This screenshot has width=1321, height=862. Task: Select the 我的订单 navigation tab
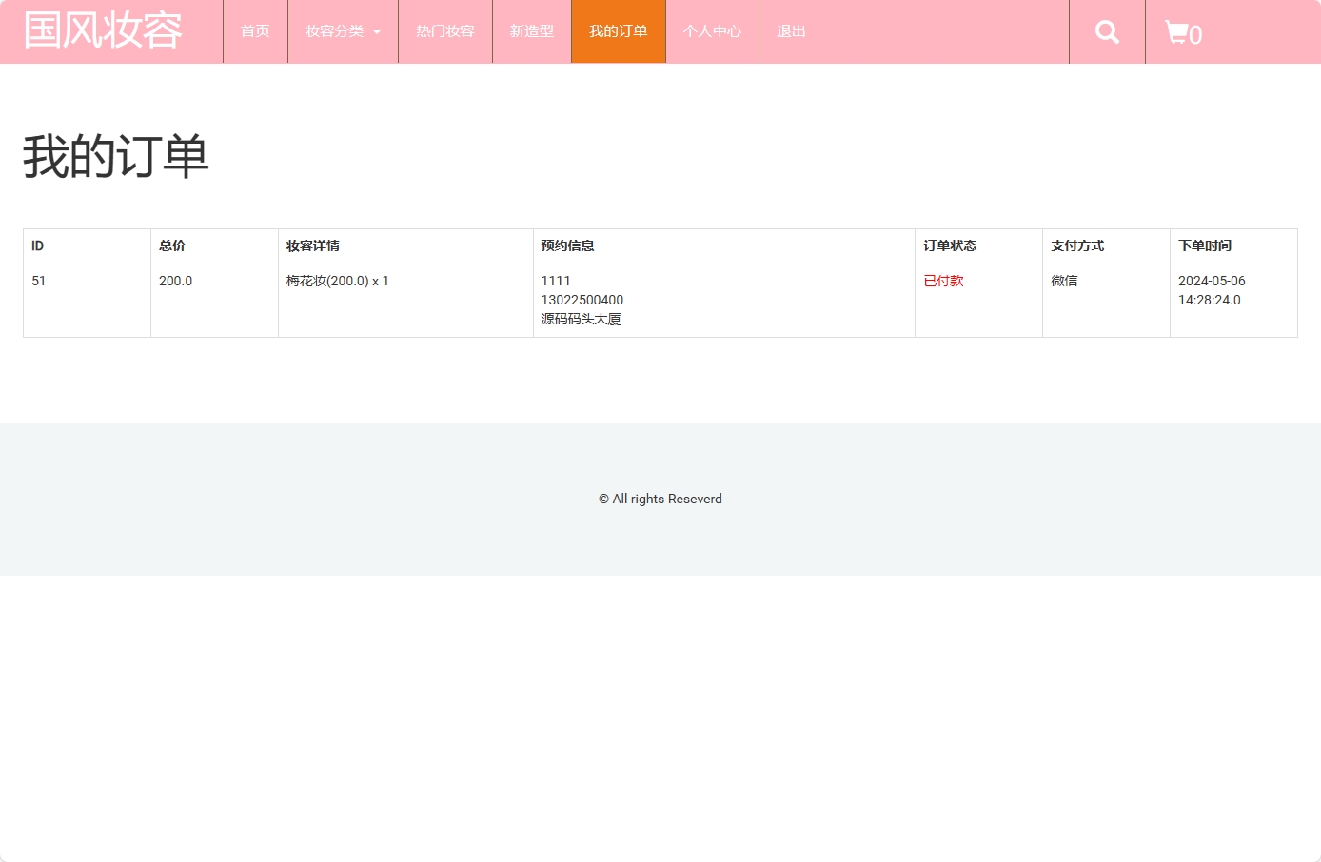(618, 31)
